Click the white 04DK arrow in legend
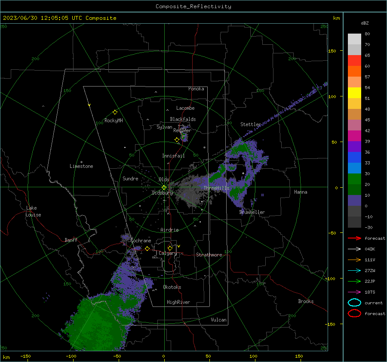 [x=354, y=249]
